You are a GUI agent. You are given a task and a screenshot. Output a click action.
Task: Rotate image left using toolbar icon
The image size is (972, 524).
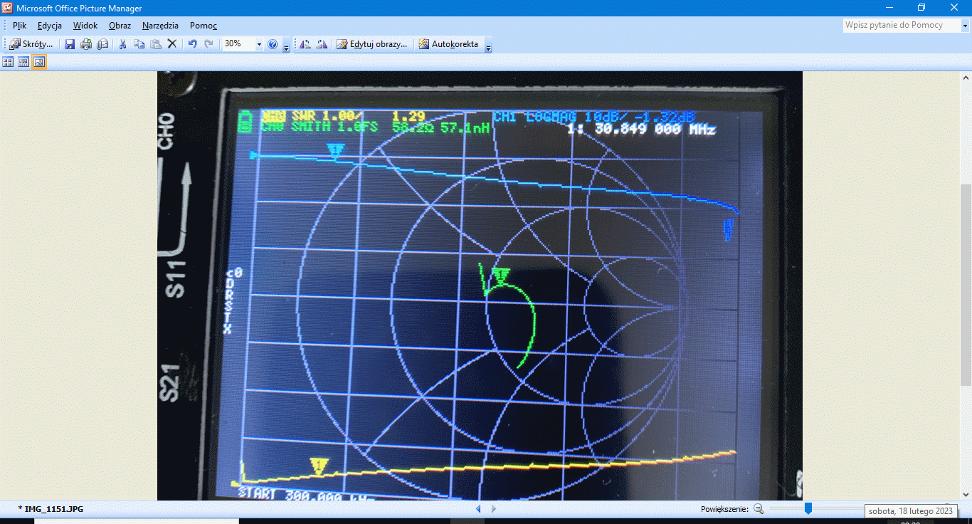(305, 44)
